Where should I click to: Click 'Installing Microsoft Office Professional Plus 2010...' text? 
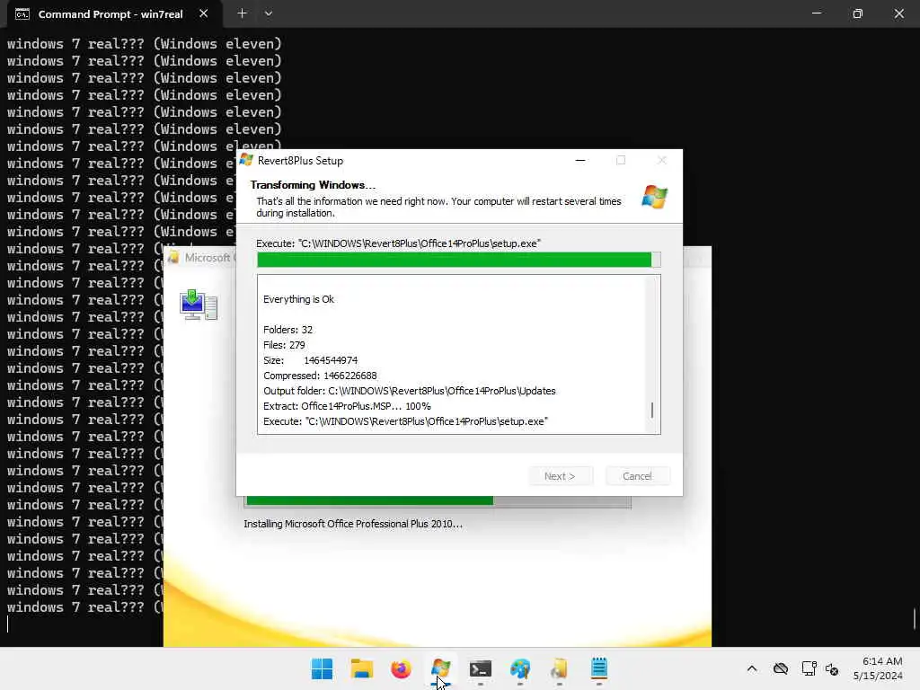click(353, 524)
